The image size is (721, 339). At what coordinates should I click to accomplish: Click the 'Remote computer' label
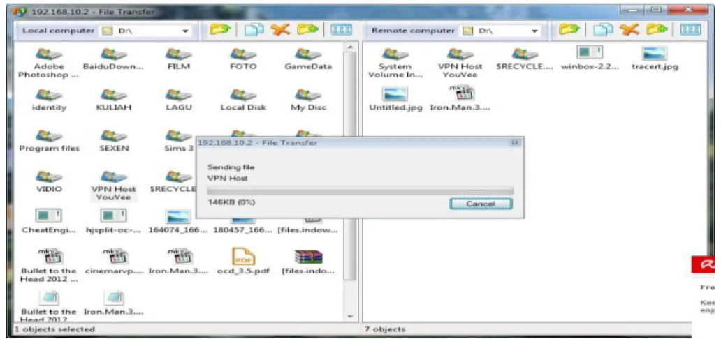[x=413, y=31]
